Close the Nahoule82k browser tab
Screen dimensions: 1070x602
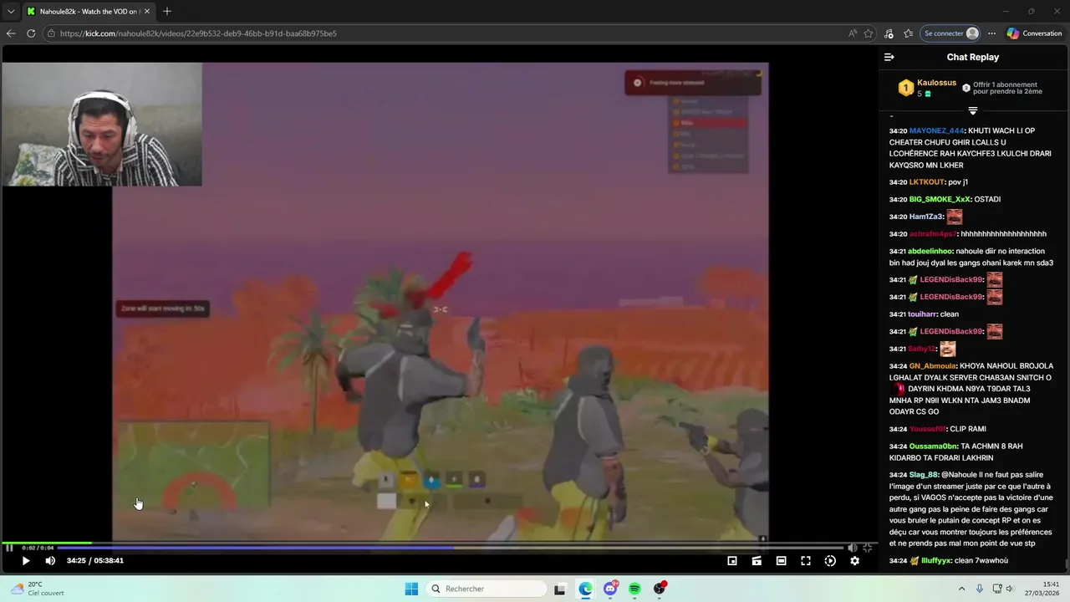pyautogui.click(x=147, y=12)
